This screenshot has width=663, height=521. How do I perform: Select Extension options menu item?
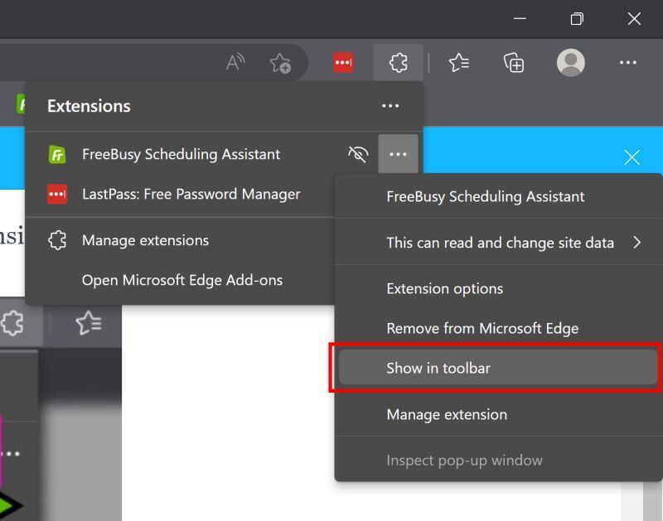[498, 288]
